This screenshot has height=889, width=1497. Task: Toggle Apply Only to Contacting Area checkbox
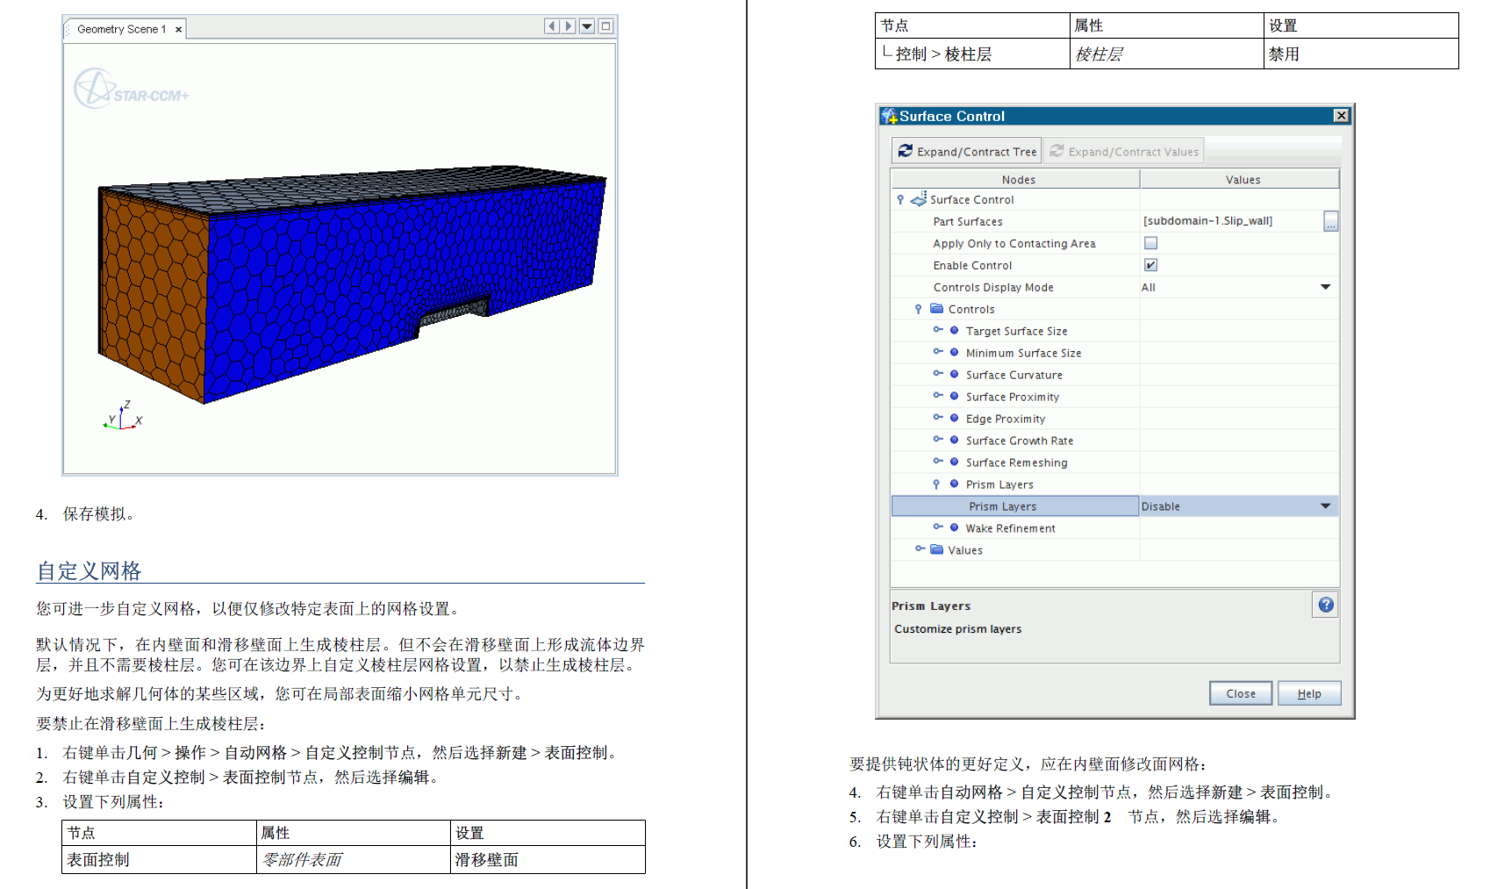[x=1150, y=243]
